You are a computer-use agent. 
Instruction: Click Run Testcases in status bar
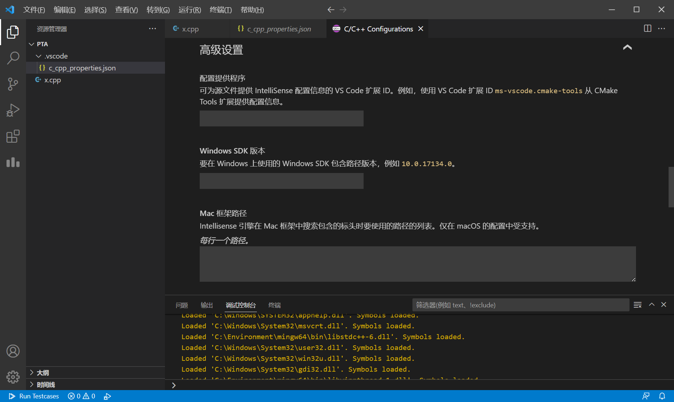click(34, 396)
